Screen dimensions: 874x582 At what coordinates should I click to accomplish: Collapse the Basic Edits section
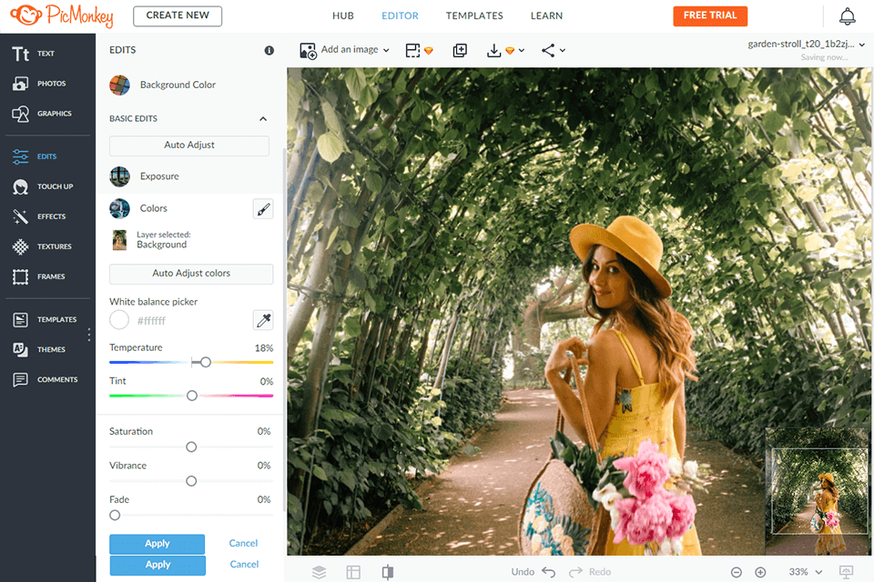263,119
